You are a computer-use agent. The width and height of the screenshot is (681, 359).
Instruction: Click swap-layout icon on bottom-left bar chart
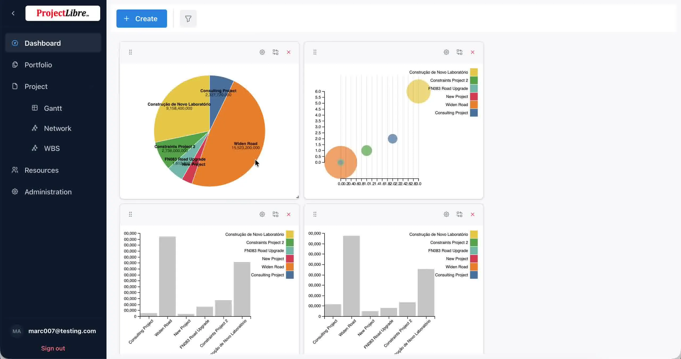coord(275,214)
